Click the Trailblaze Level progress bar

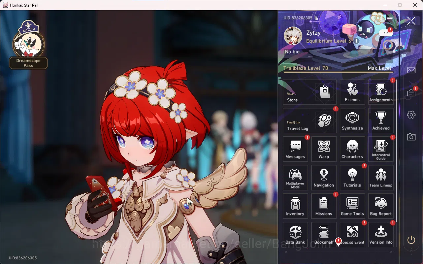(338, 72)
